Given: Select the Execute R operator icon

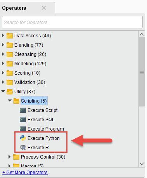Looking at the screenshot, I should pyautogui.click(x=23, y=147).
